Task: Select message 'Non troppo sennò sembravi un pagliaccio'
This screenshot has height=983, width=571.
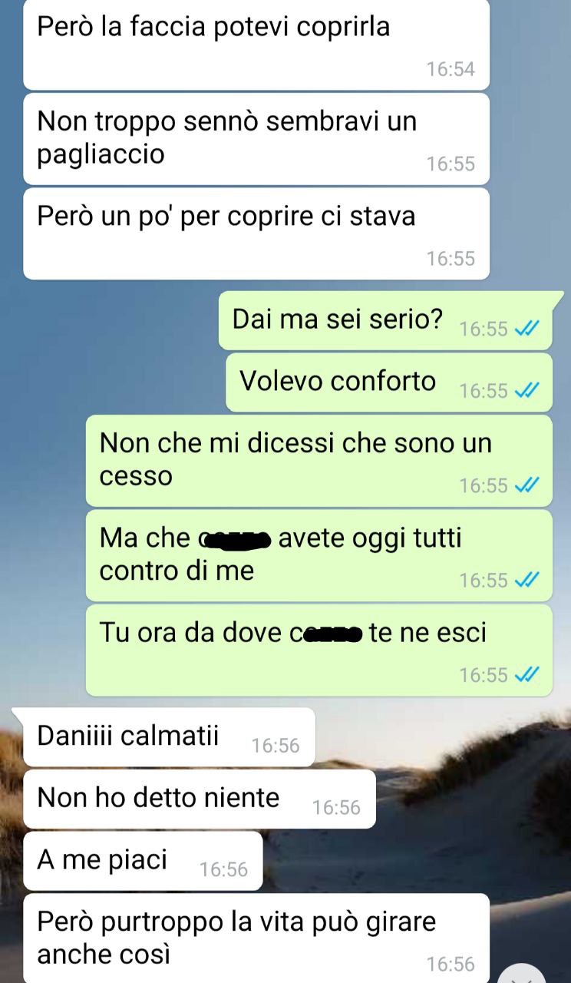Action: point(256,139)
